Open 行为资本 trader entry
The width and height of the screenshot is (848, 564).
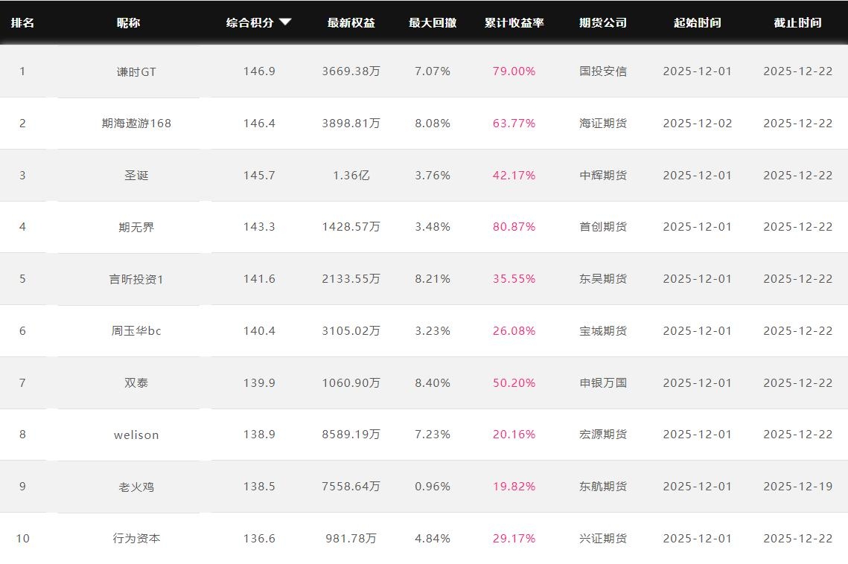[136, 539]
